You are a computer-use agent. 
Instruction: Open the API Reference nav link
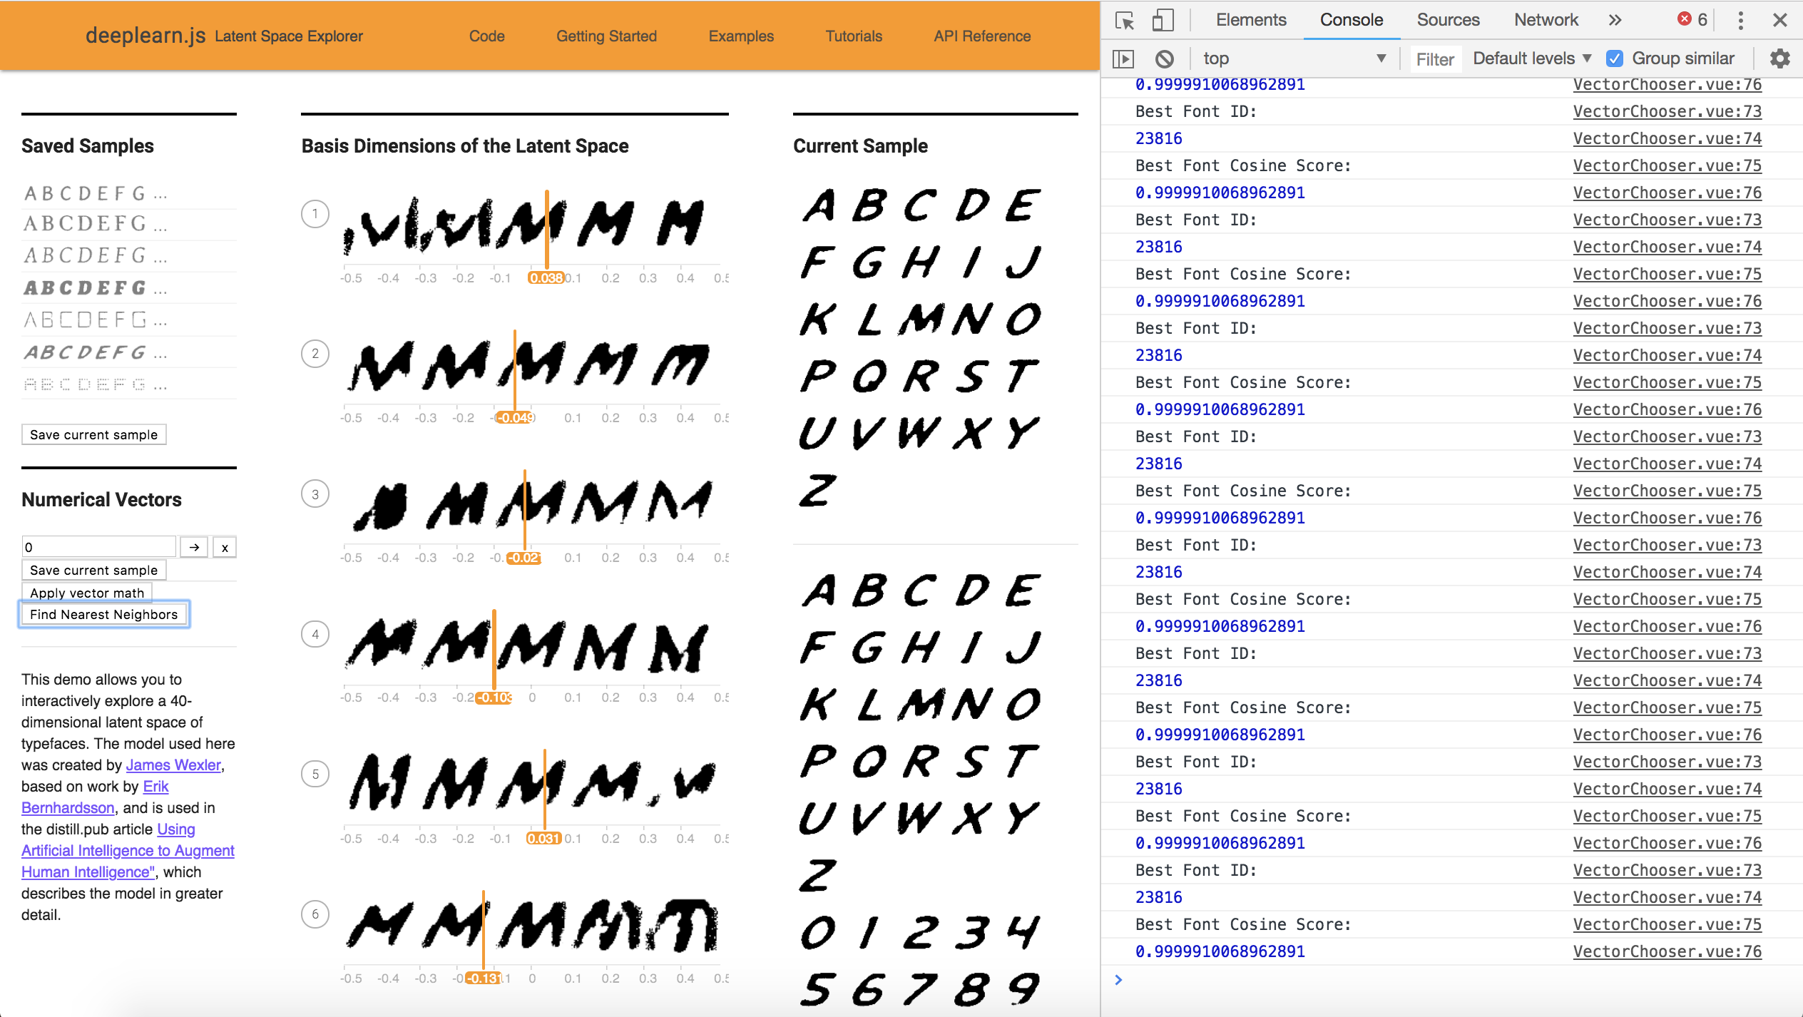coord(982,36)
